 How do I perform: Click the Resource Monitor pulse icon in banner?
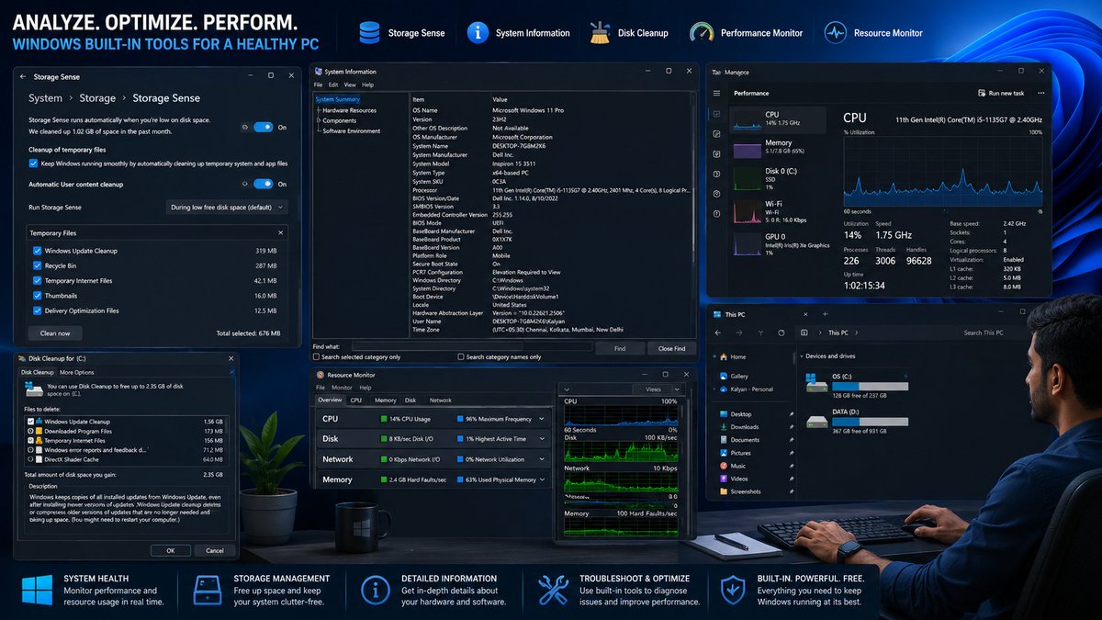click(x=835, y=32)
